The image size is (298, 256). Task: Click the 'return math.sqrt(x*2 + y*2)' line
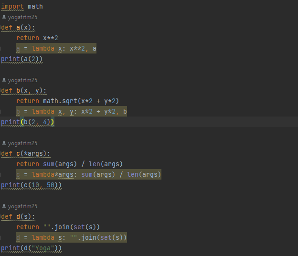click(68, 101)
